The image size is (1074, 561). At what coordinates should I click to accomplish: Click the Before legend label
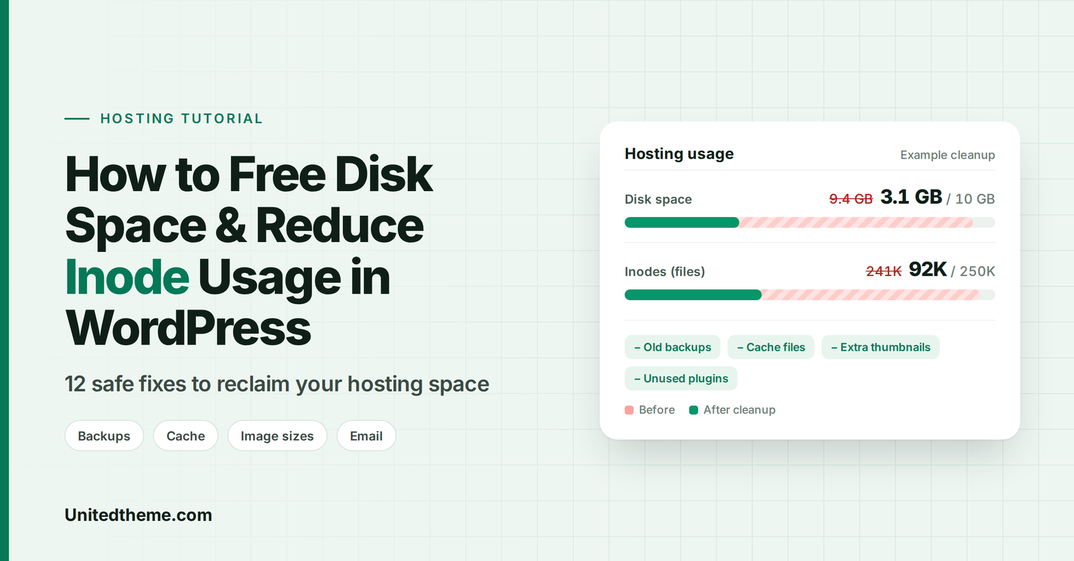coord(657,410)
